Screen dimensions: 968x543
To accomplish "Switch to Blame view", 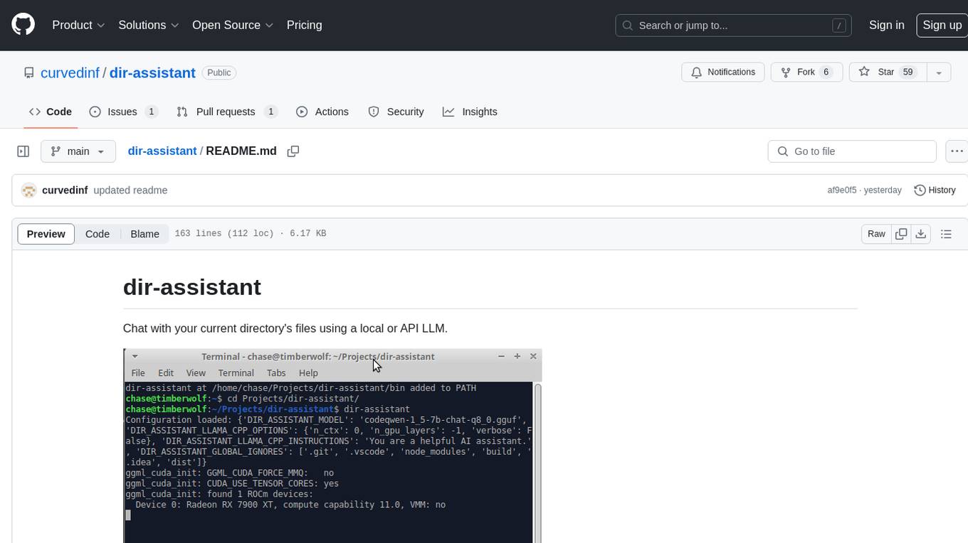I will click(x=144, y=234).
